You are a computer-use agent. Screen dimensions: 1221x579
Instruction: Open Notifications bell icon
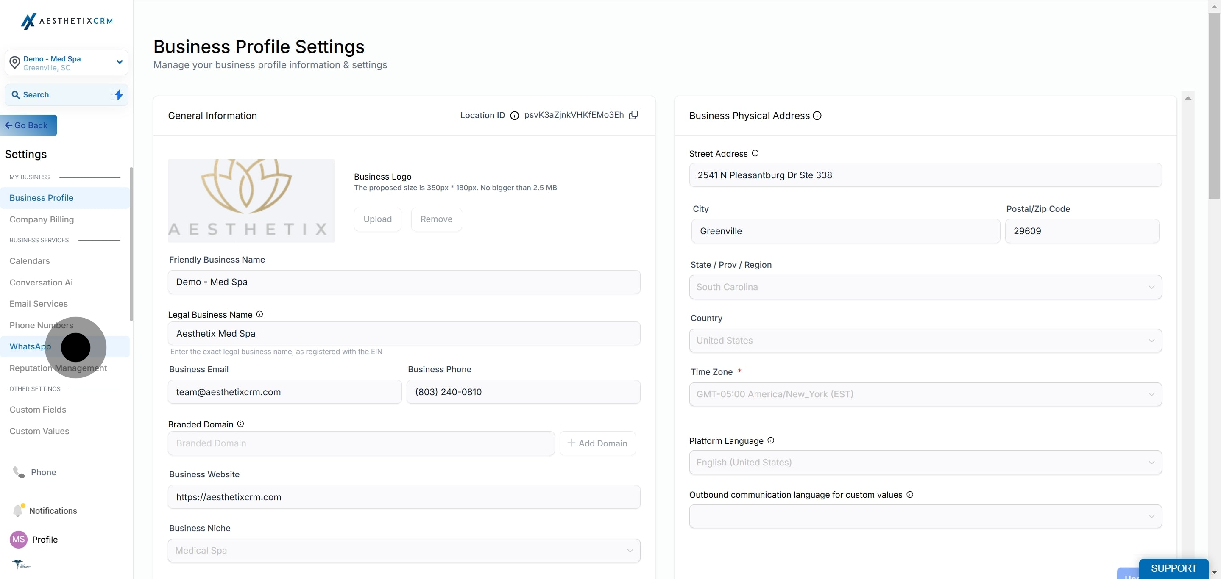(x=19, y=510)
